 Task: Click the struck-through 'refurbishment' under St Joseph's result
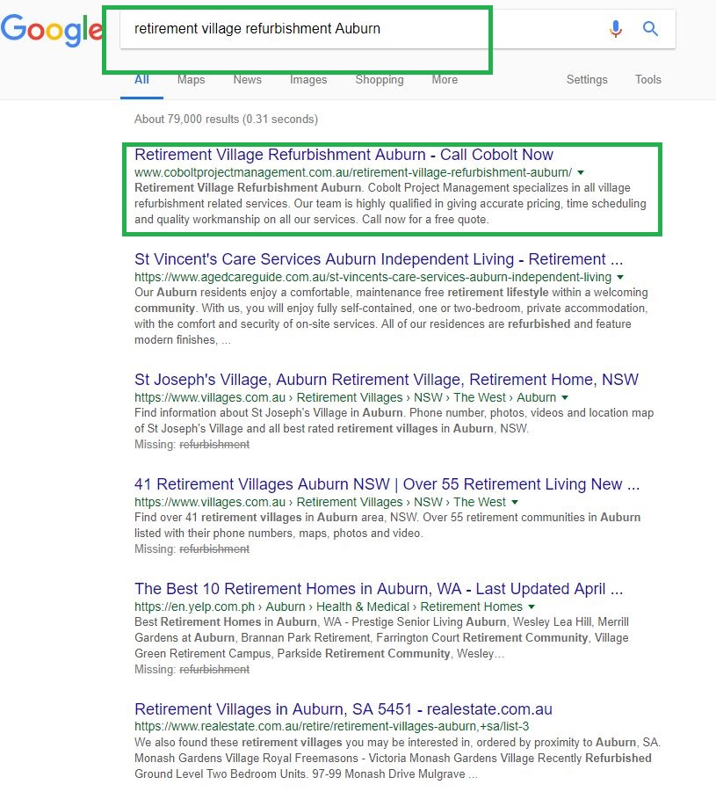(x=214, y=445)
